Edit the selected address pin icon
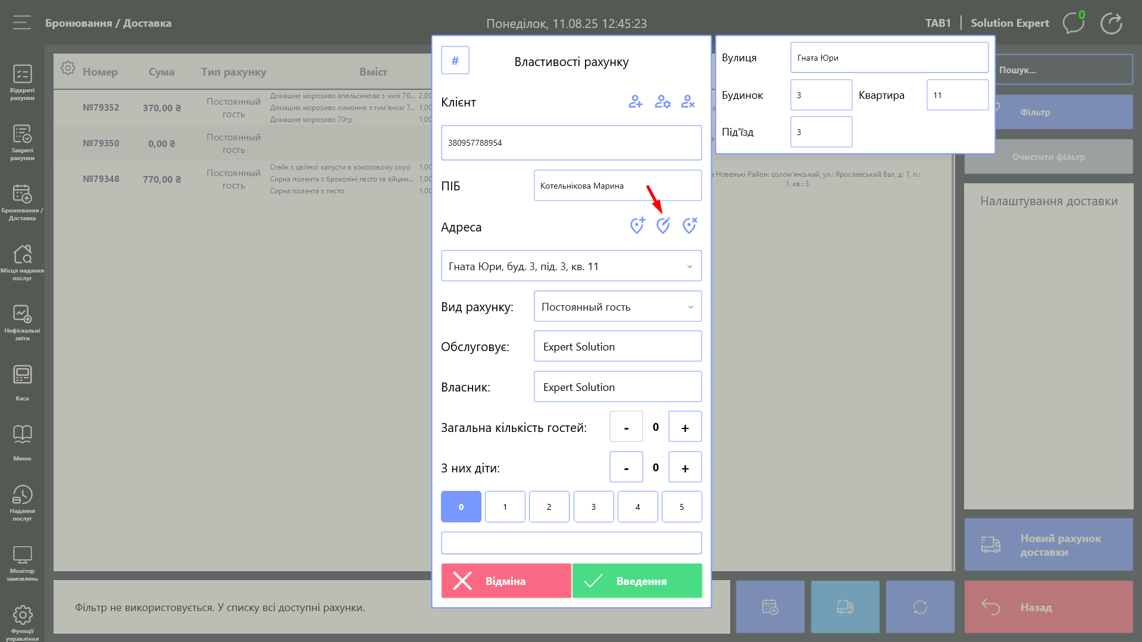This screenshot has width=1142, height=642. 663,226
